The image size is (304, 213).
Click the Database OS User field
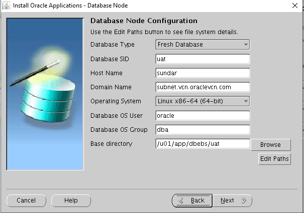tap(202, 116)
